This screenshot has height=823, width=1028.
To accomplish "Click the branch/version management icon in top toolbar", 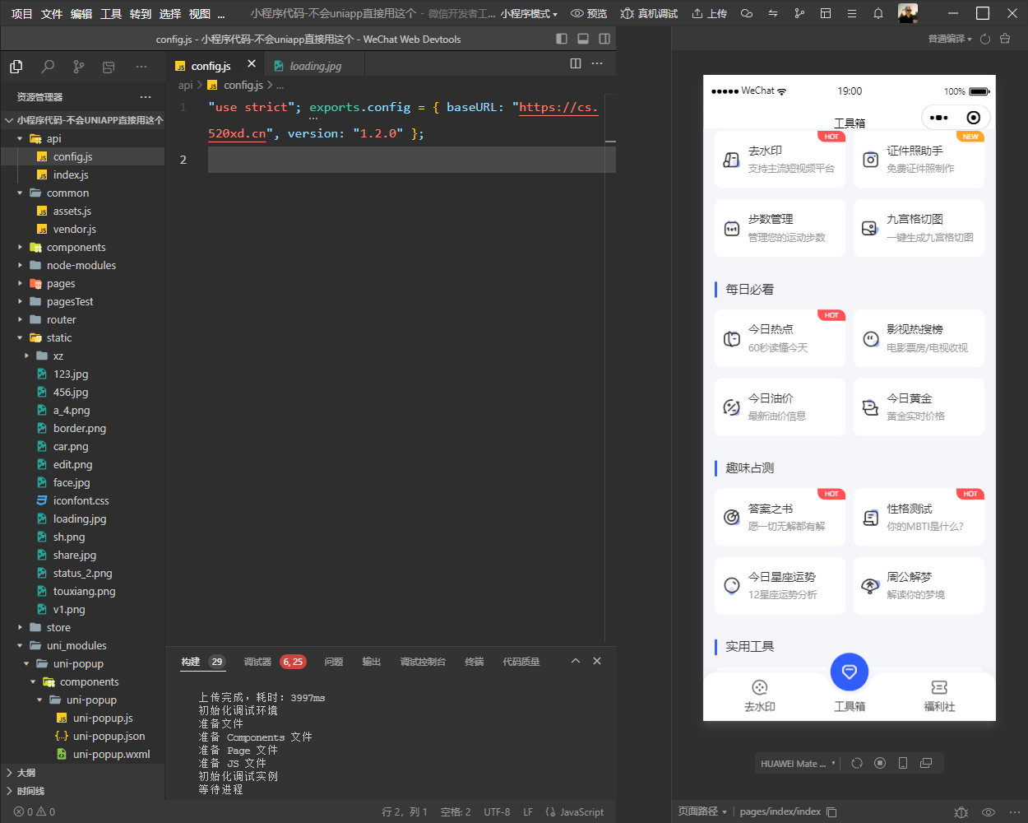I will [x=799, y=13].
